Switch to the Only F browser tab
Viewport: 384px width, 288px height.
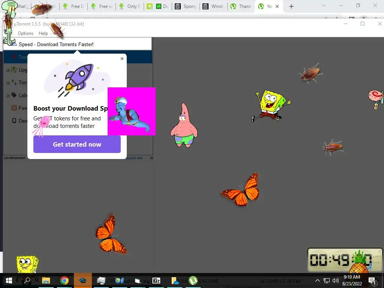(129, 6)
